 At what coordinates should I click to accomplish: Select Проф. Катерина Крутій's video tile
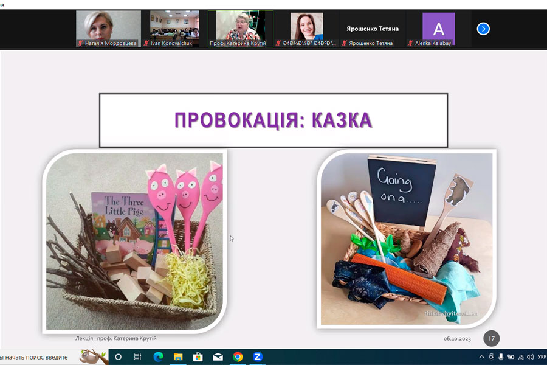240,28
